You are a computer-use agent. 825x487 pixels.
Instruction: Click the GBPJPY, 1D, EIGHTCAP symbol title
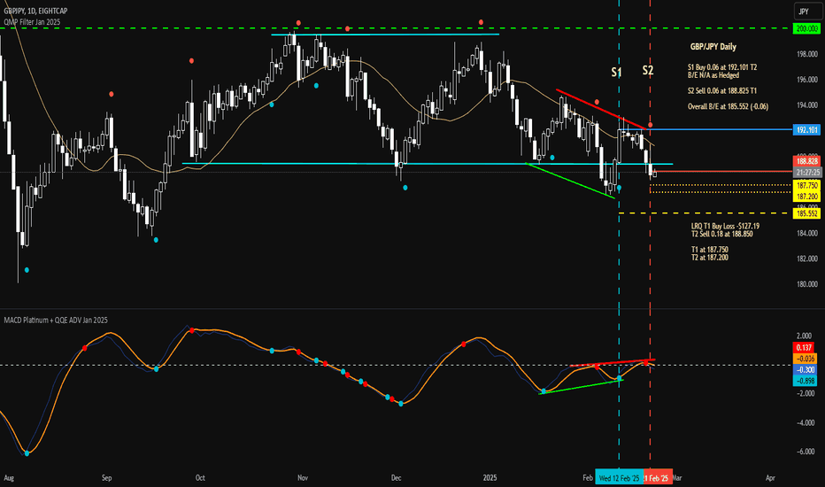35,11
